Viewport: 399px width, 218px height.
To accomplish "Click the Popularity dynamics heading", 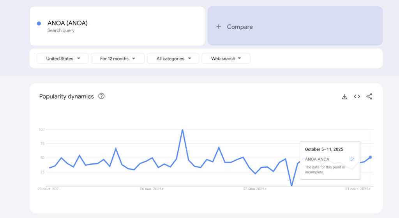I will point(66,96).
